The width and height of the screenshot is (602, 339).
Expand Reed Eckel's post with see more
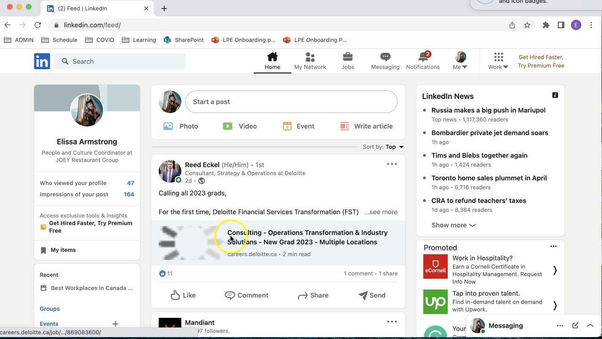tap(380, 212)
